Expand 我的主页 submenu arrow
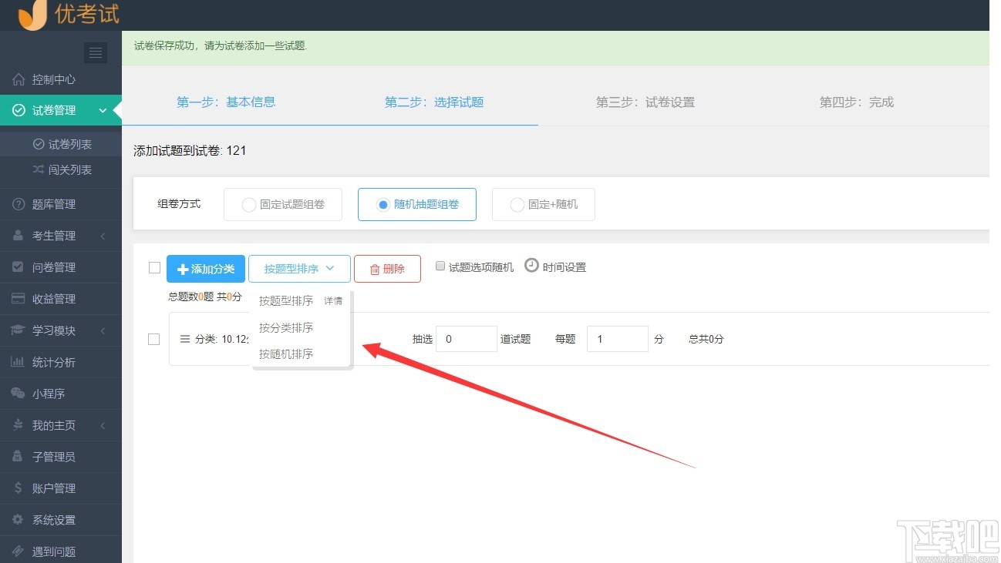Image resolution: width=1001 pixels, height=563 pixels. 103,425
